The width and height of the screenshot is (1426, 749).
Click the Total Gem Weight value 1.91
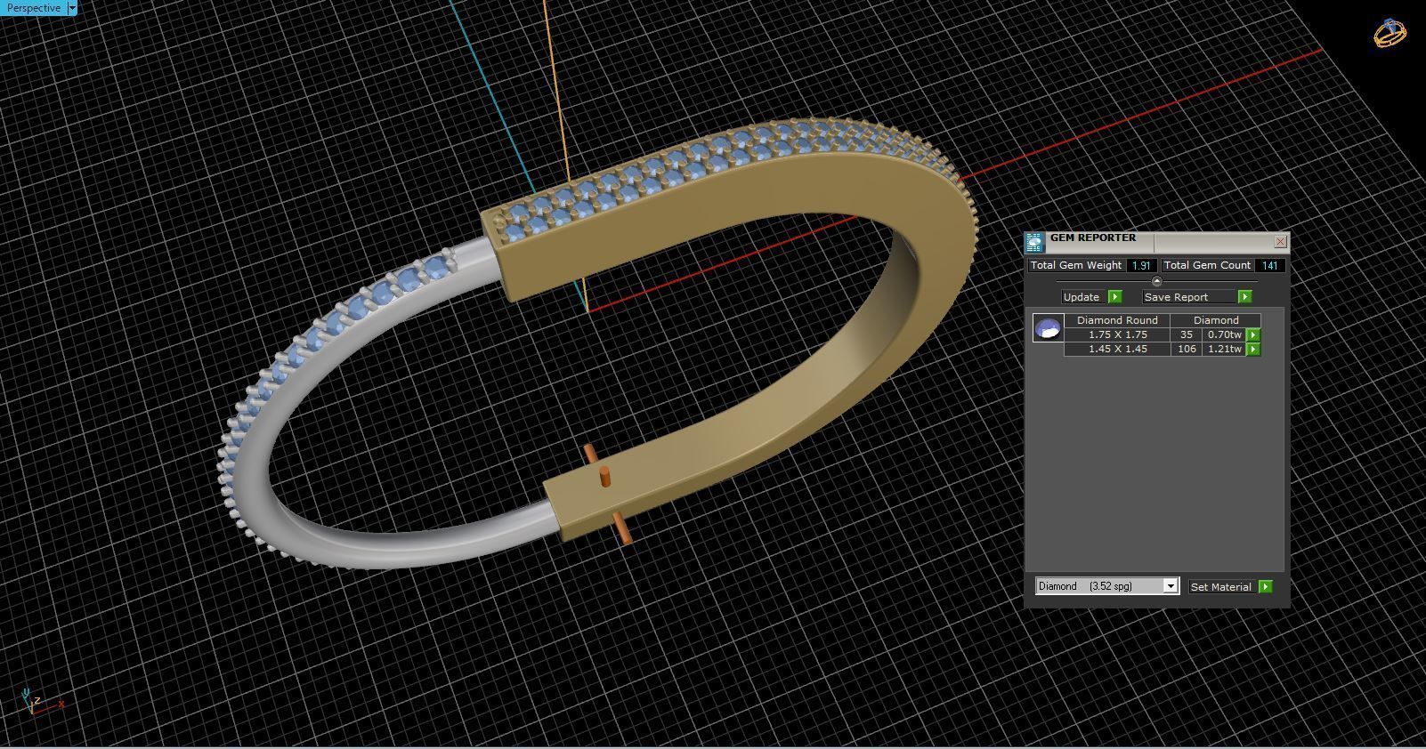pos(1142,265)
